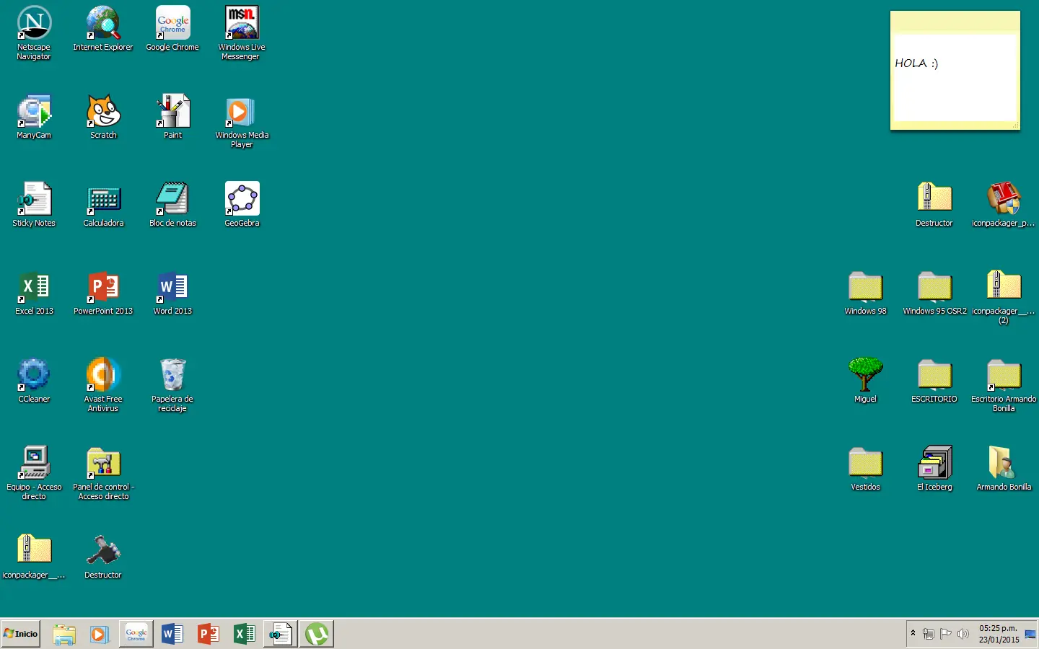Open the Action Center flag icon
Screen dimensions: 1039x649
click(x=946, y=634)
